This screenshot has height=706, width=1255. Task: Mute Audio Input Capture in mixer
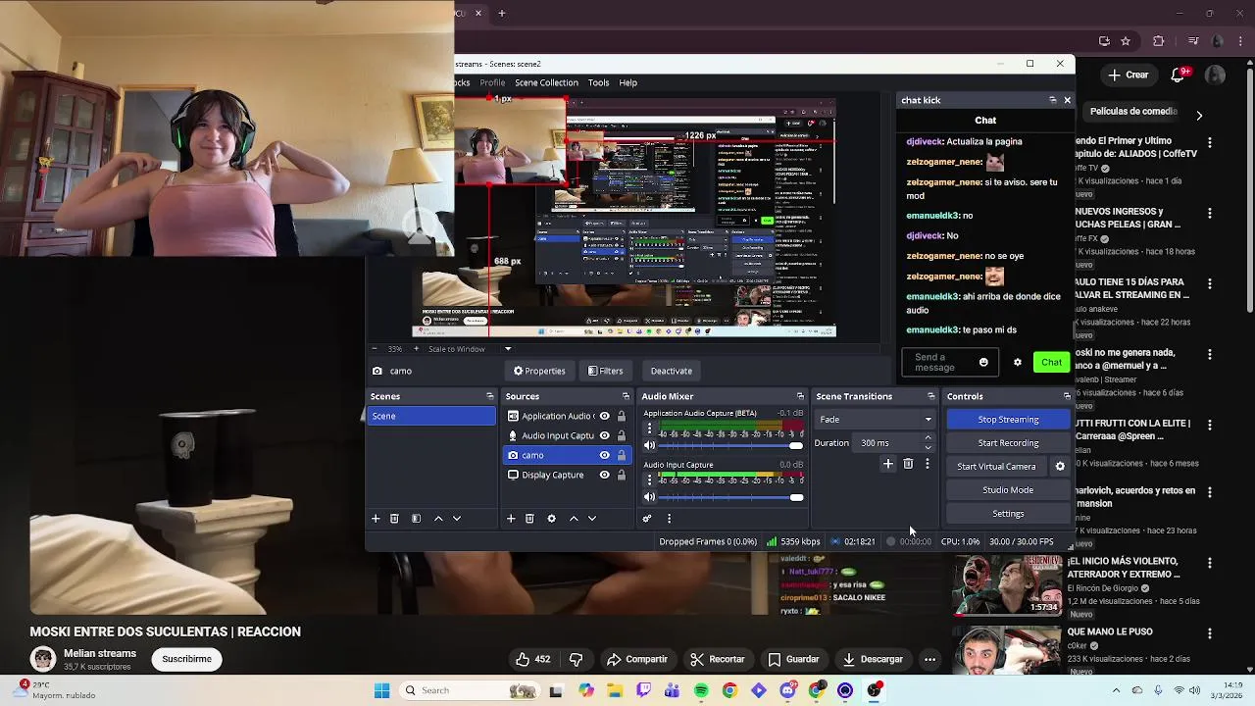649,497
